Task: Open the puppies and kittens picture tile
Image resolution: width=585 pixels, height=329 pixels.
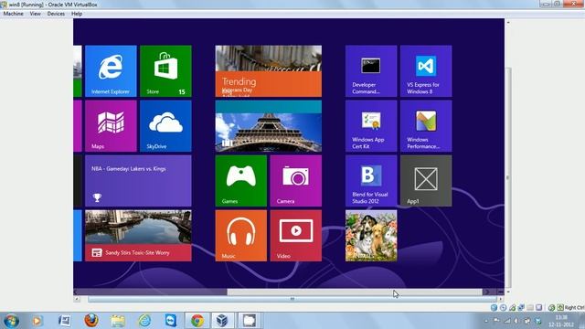Action: [371, 236]
